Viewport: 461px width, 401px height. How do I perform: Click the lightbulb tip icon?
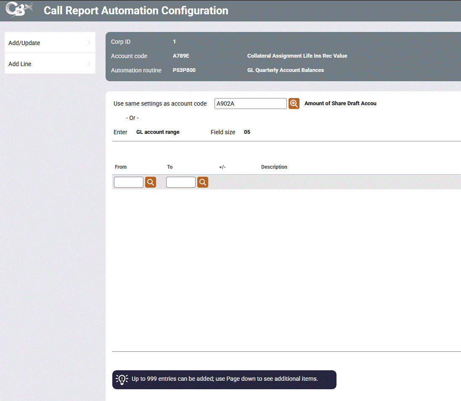click(x=122, y=379)
